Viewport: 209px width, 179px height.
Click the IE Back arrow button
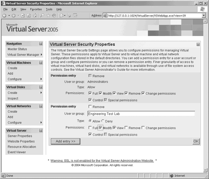[x=4, y=16]
